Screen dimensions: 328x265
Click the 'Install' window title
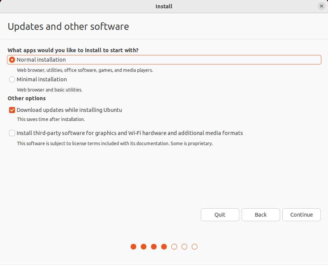coord(164,6)
